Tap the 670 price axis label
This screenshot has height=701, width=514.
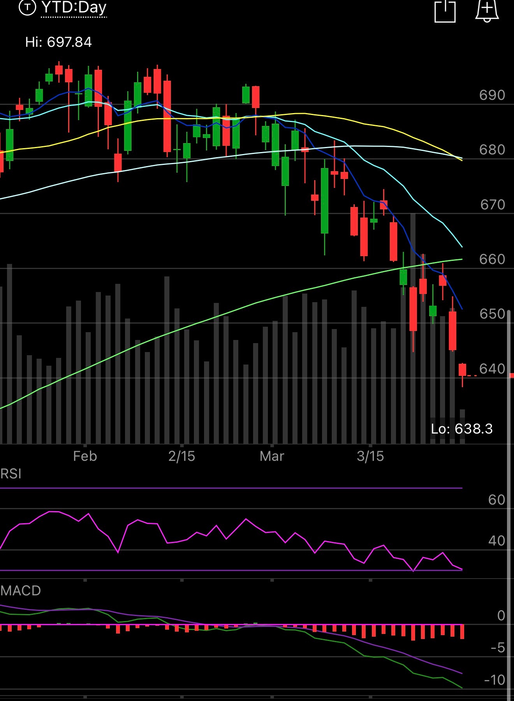point(492,205)
